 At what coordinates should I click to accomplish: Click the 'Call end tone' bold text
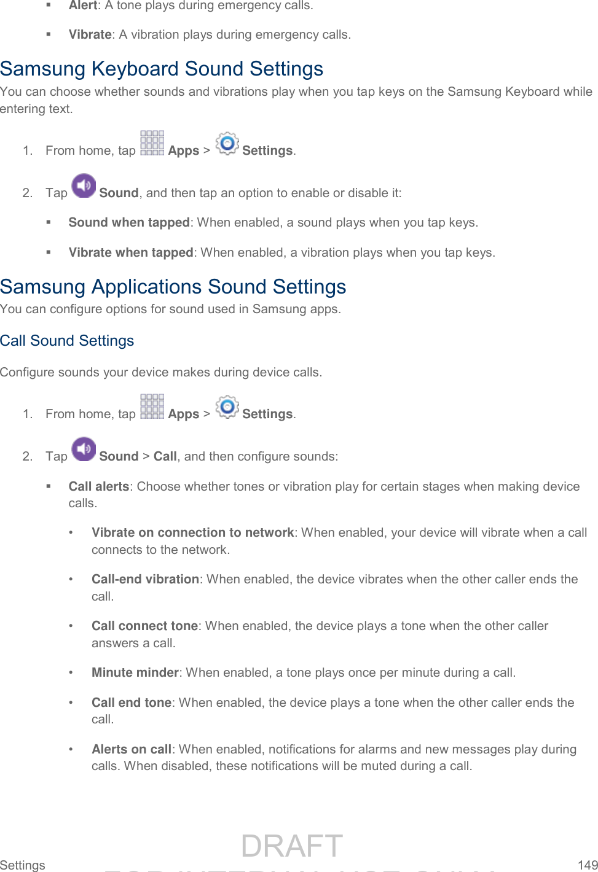(131, 703)
